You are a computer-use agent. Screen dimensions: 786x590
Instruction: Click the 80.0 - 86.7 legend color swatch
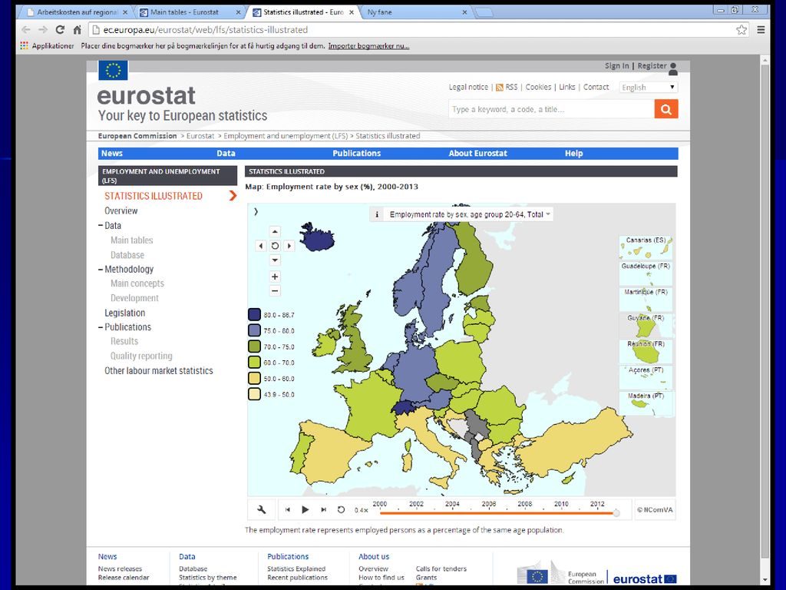click(x=254, y=314)
